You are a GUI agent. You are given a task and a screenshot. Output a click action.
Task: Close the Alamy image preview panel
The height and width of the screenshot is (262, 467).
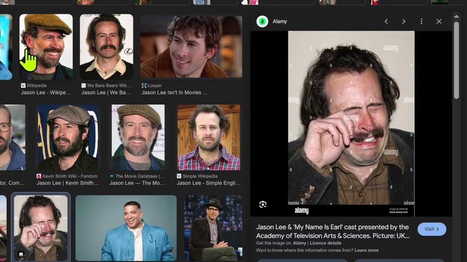(x=439, y=21)
